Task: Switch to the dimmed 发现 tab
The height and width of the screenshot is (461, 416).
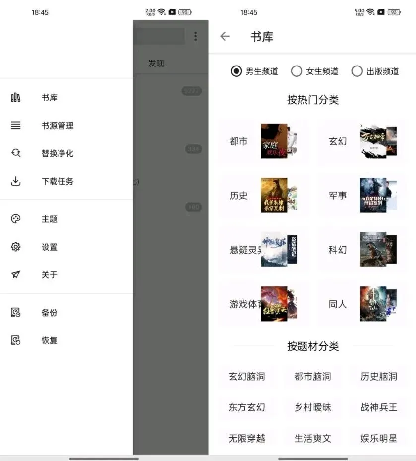Action: coord(156,63)
